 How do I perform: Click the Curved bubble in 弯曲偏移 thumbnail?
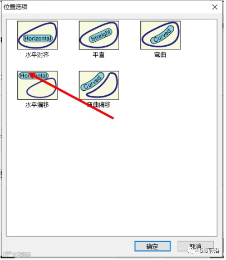pyautogui.click(x=92, y=82)
